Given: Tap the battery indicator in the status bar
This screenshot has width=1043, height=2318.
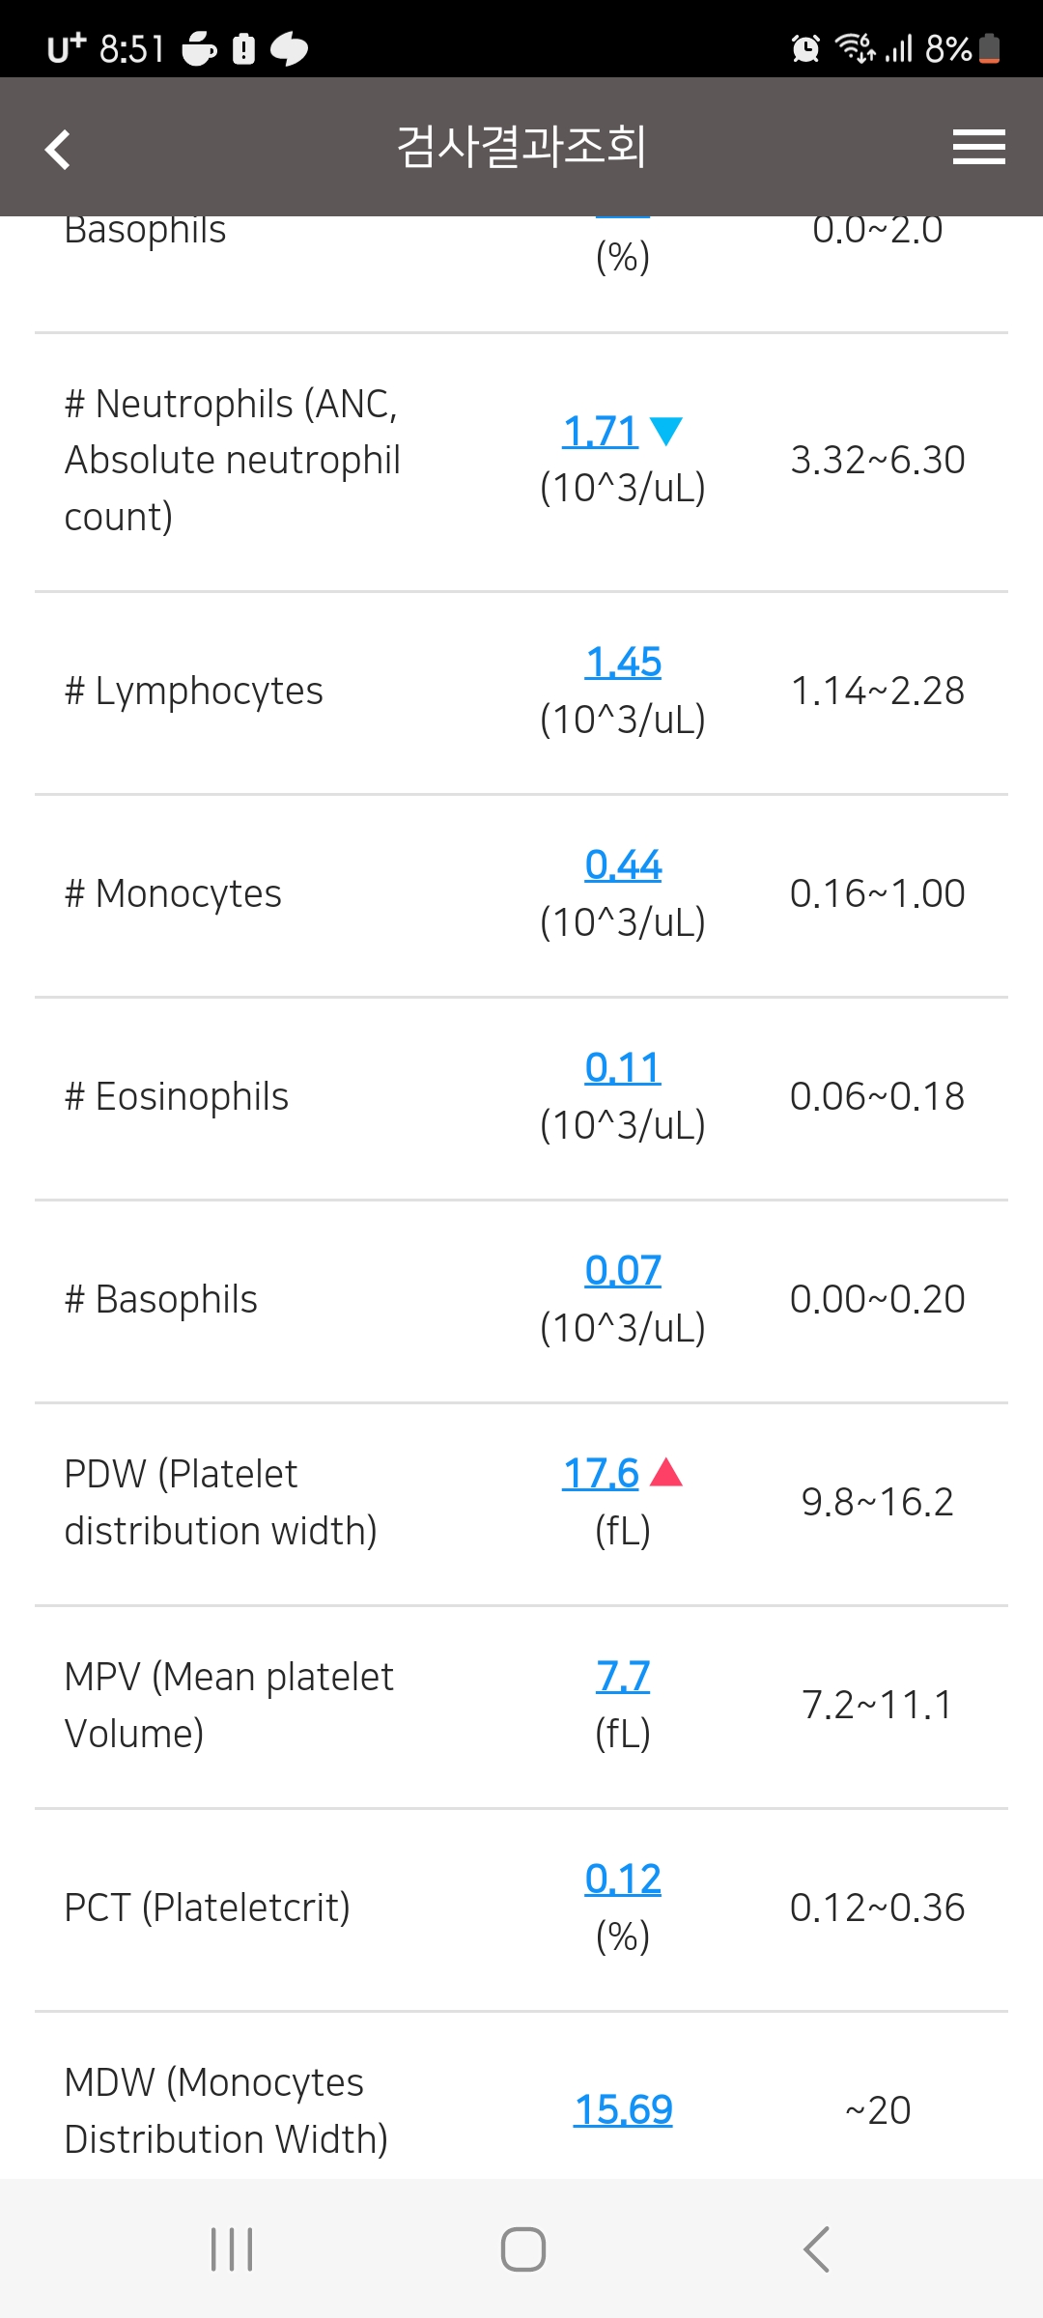Looking at the screenshot, I should click(x=989, y=47).
